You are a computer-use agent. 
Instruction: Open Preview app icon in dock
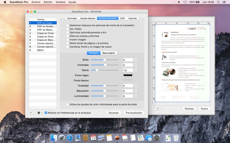coord(101,138)
